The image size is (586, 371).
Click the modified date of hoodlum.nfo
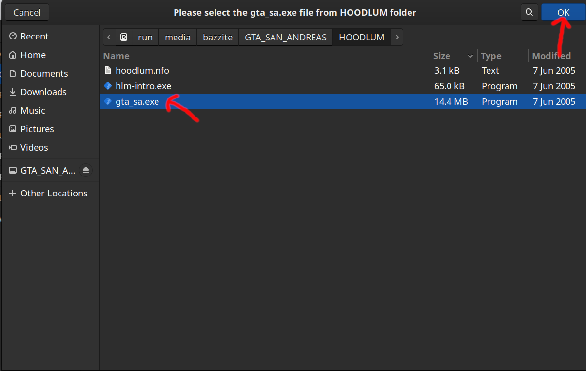[554, 70]
